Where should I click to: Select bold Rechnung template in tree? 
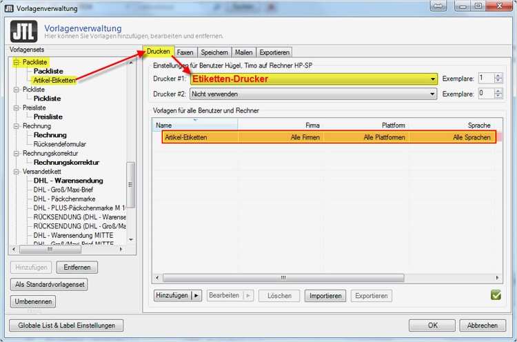click(50, 135)
